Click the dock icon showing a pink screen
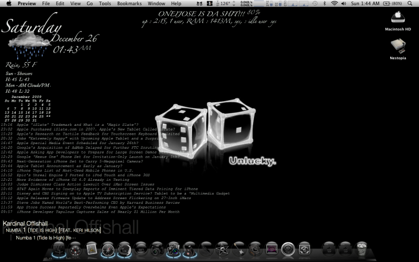Viewport: 419px width, 262px height. (x=271, y=250)
